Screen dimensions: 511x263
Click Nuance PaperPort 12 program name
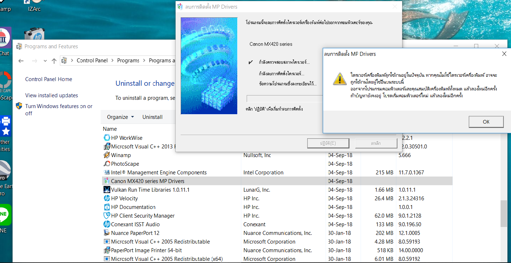click(135, 233)
